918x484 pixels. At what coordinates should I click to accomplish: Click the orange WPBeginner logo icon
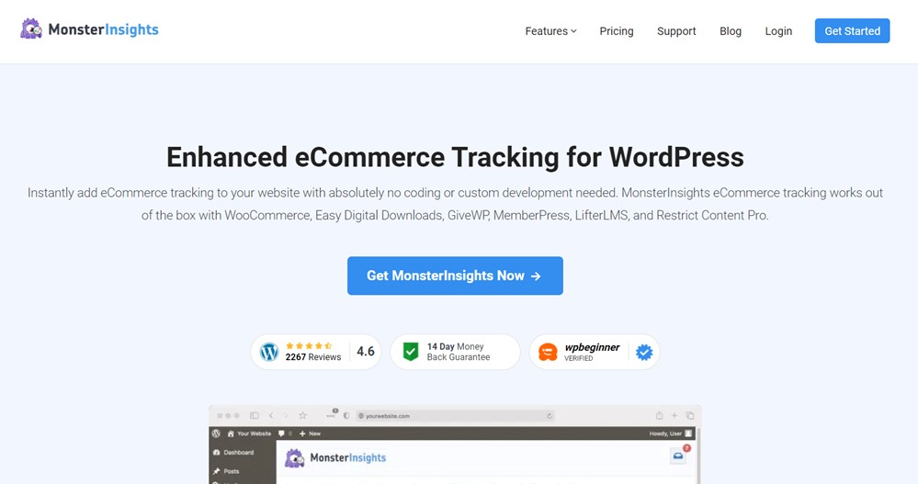point(548,352)
